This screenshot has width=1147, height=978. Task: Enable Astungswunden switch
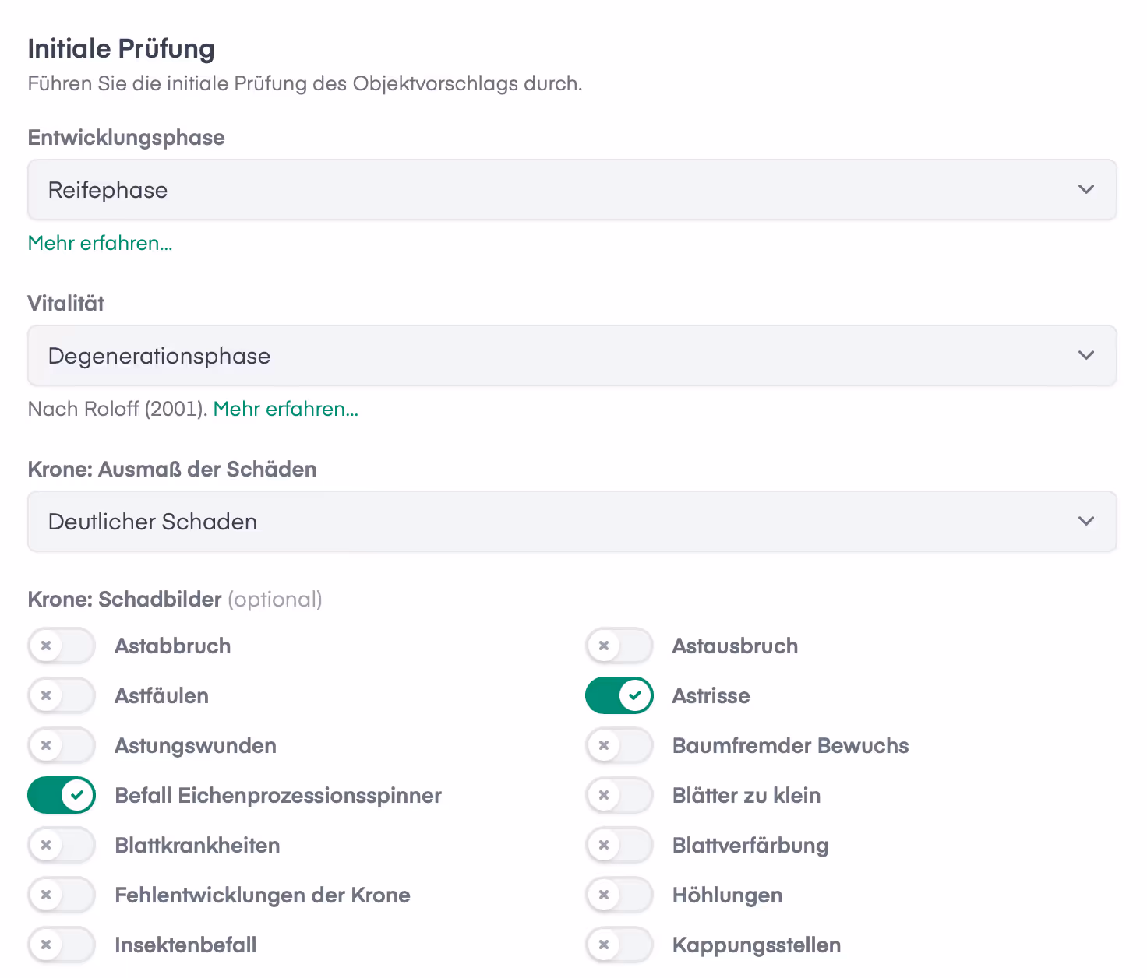pyautogui.click(x=62, y=745)
